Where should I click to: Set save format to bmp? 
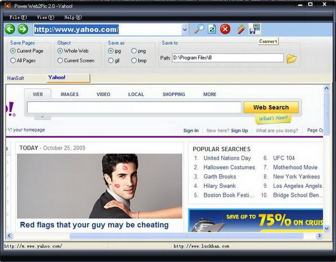[139, 61]
